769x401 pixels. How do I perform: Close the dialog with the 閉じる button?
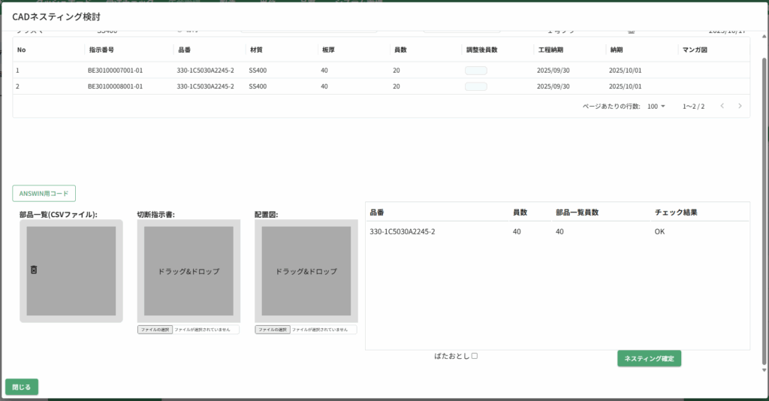[22, 387]
